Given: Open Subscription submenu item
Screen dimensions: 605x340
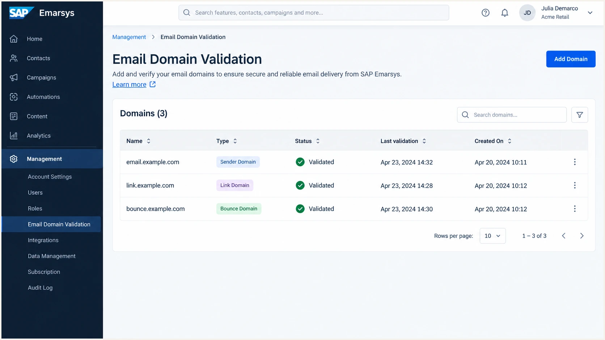Looking at the screenshot, I should click(44, 272).
